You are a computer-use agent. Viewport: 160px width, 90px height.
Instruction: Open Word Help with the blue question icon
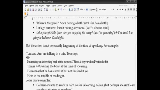tap(87, 9)
